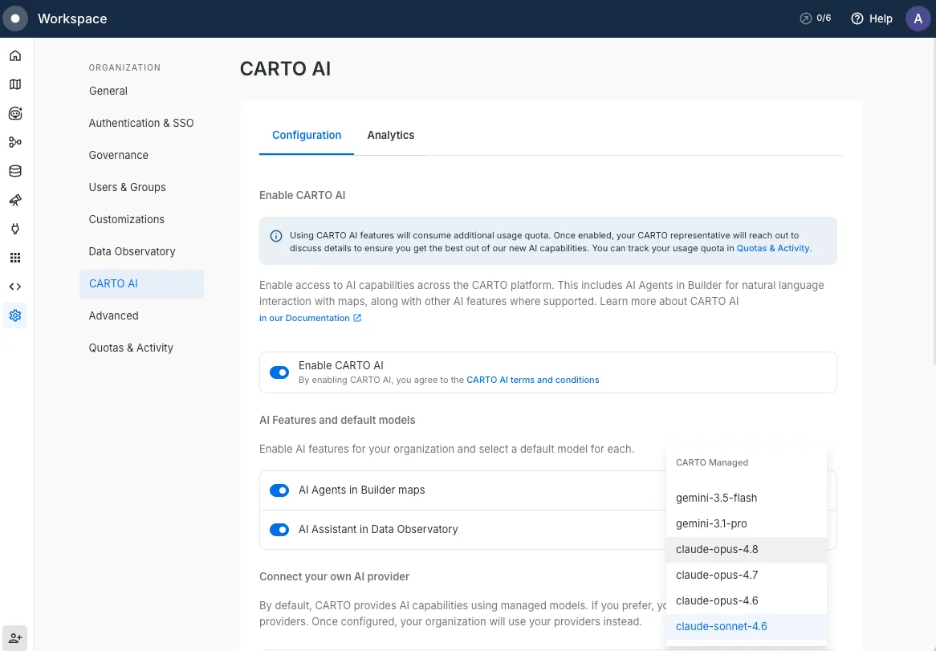Open General organization settings
This screenshot has height=651, width=936.
(141, 92)
